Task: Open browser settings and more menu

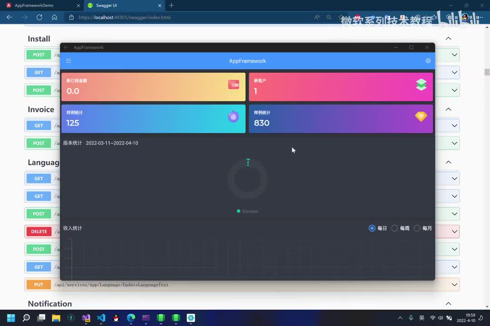Action: [480, 18]
